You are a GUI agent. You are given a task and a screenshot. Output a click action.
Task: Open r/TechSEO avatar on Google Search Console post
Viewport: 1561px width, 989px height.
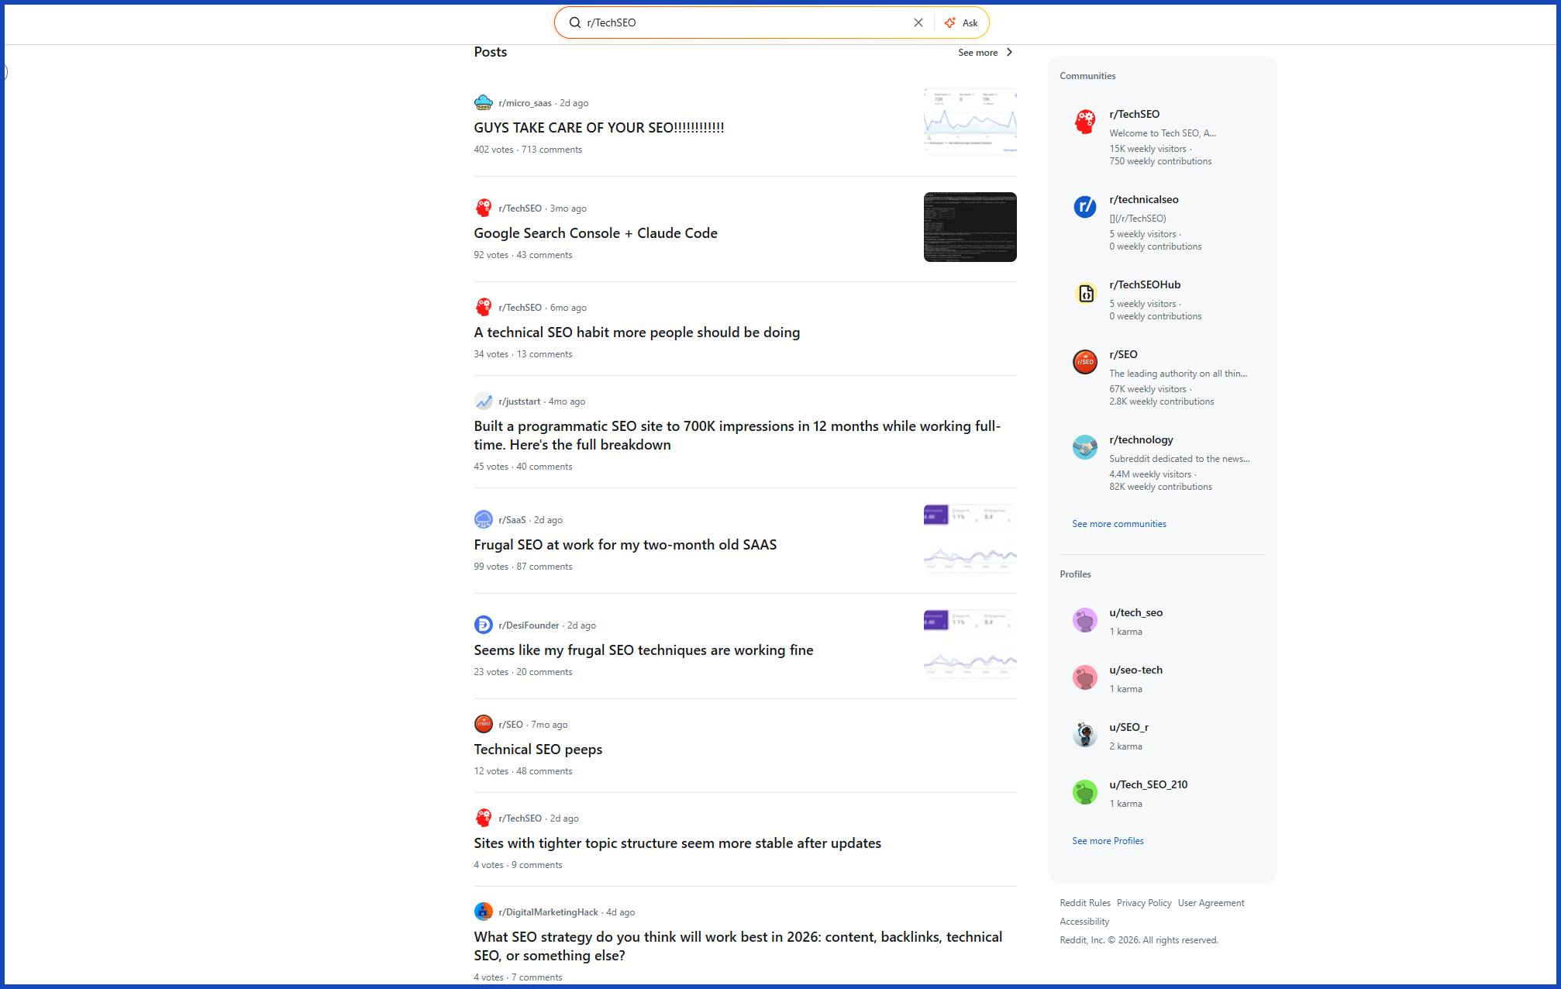pos(484,208)
